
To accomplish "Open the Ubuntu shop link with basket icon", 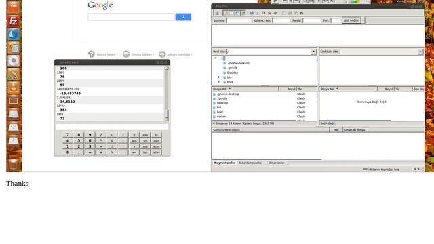I will [138, 54].
